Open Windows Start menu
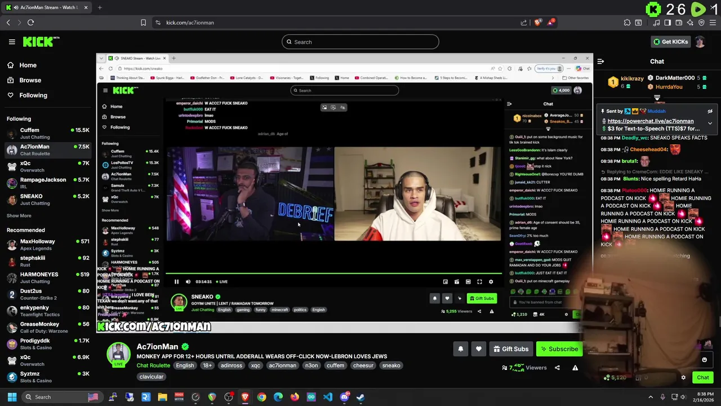Viewport: 721px width, 406px height. tap(12, 397)
